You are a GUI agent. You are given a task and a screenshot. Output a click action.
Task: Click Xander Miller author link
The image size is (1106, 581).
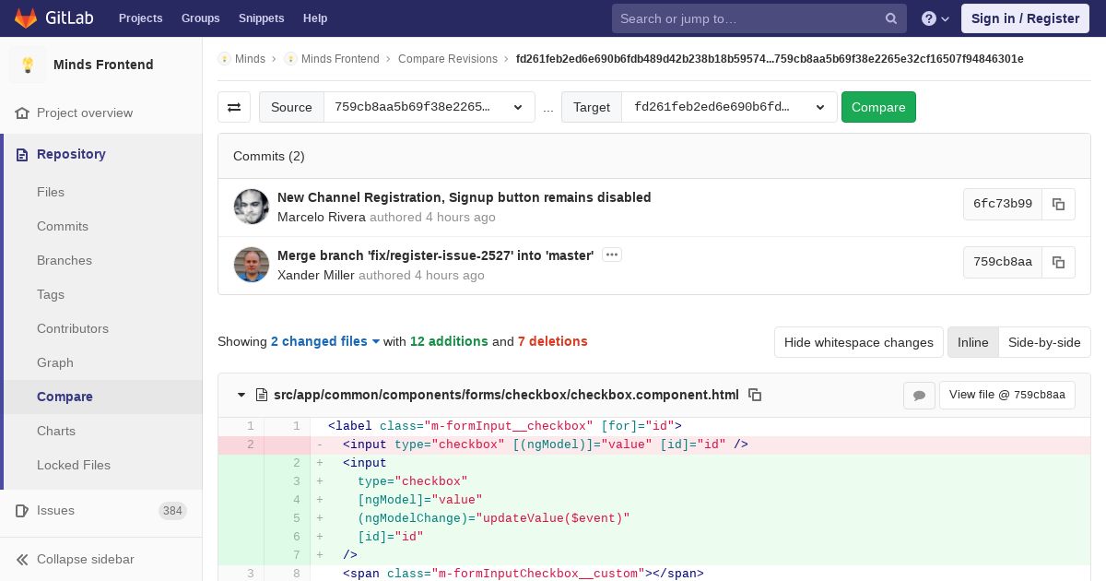pyautogui.click(x=316, y=276)
